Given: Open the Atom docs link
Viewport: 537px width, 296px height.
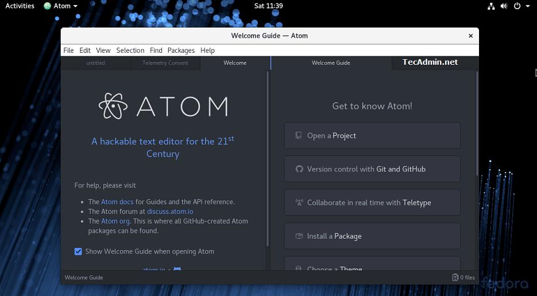Looking at the screenshot, I should pyautogui.click(x=117, y=202).
